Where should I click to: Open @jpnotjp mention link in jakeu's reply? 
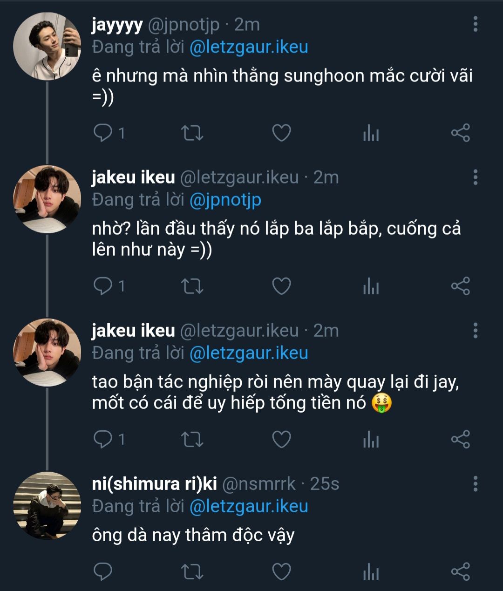(225, 200)
